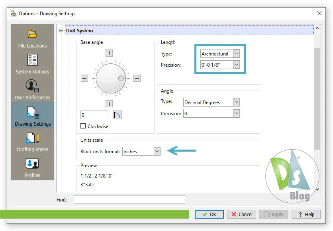
Task: Open the Length Precision dropdown
Action: pos(237,64)
